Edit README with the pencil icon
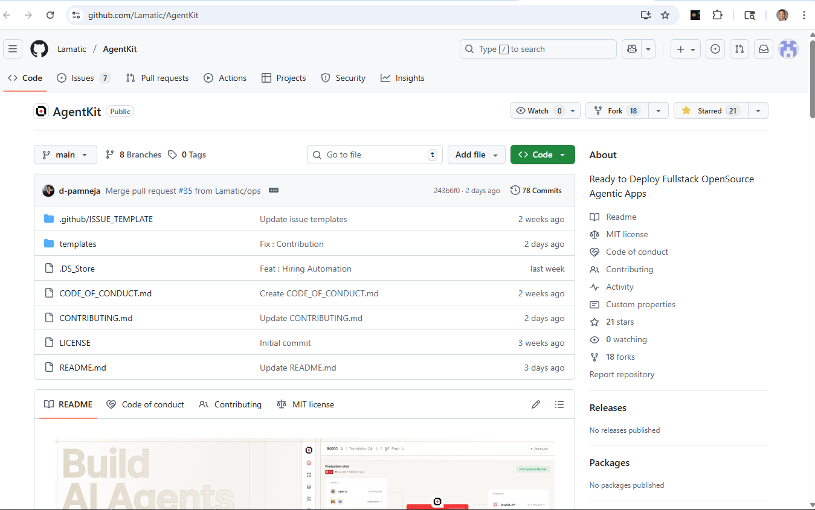This screenshot has height=510, width=815. click(x=536, y=404)
